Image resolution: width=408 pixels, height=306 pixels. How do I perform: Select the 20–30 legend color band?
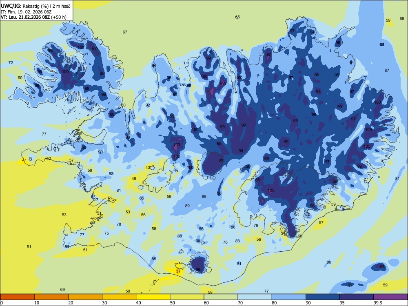pyautogui.click(x=85, y=297)
